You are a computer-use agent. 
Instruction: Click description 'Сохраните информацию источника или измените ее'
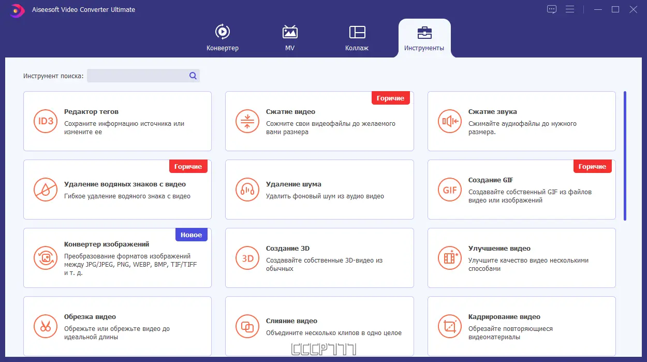(x=124, y=128)
